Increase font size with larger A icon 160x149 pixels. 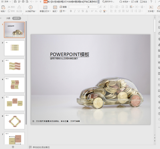tap(100, 7)
